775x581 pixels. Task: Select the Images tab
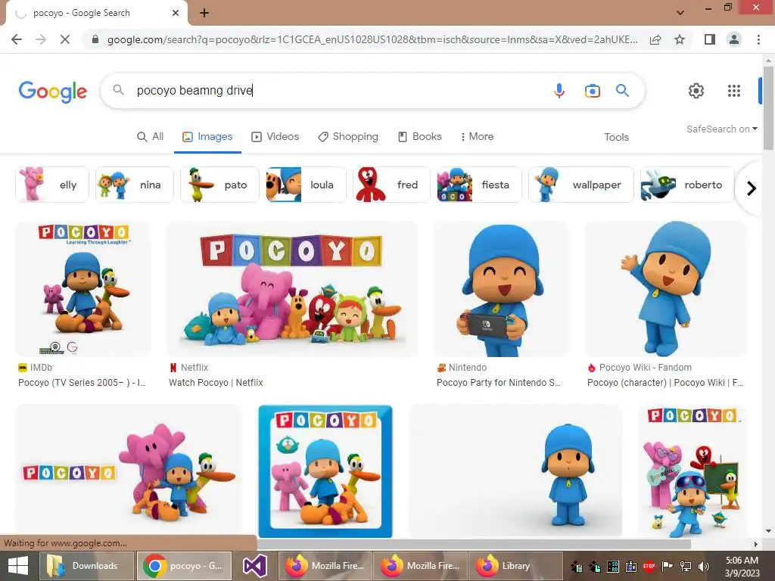pos(207,137)
